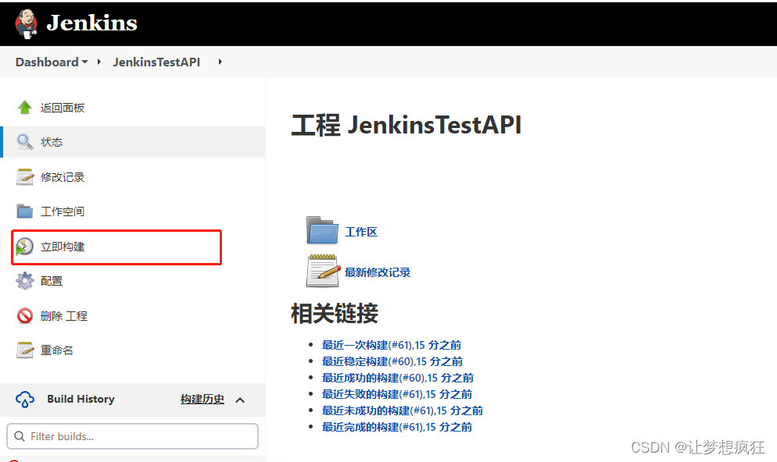Choose 重命名 in the sidebar
The width and height of the screenshot is (777, 462).
tap(57, 350)
